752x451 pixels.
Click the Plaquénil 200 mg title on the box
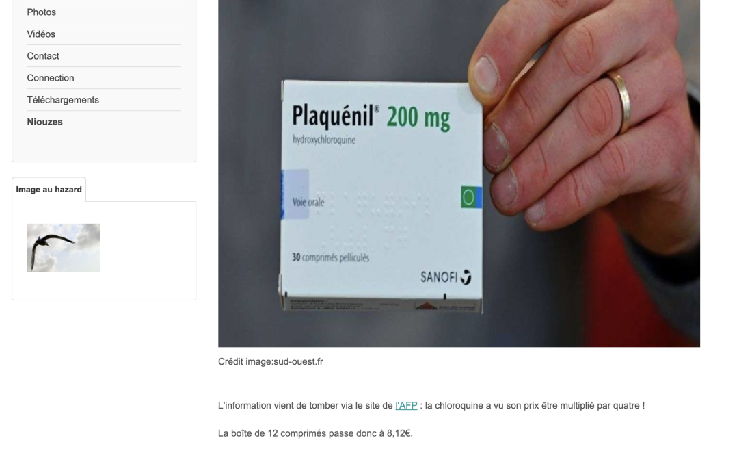(371, 117)
